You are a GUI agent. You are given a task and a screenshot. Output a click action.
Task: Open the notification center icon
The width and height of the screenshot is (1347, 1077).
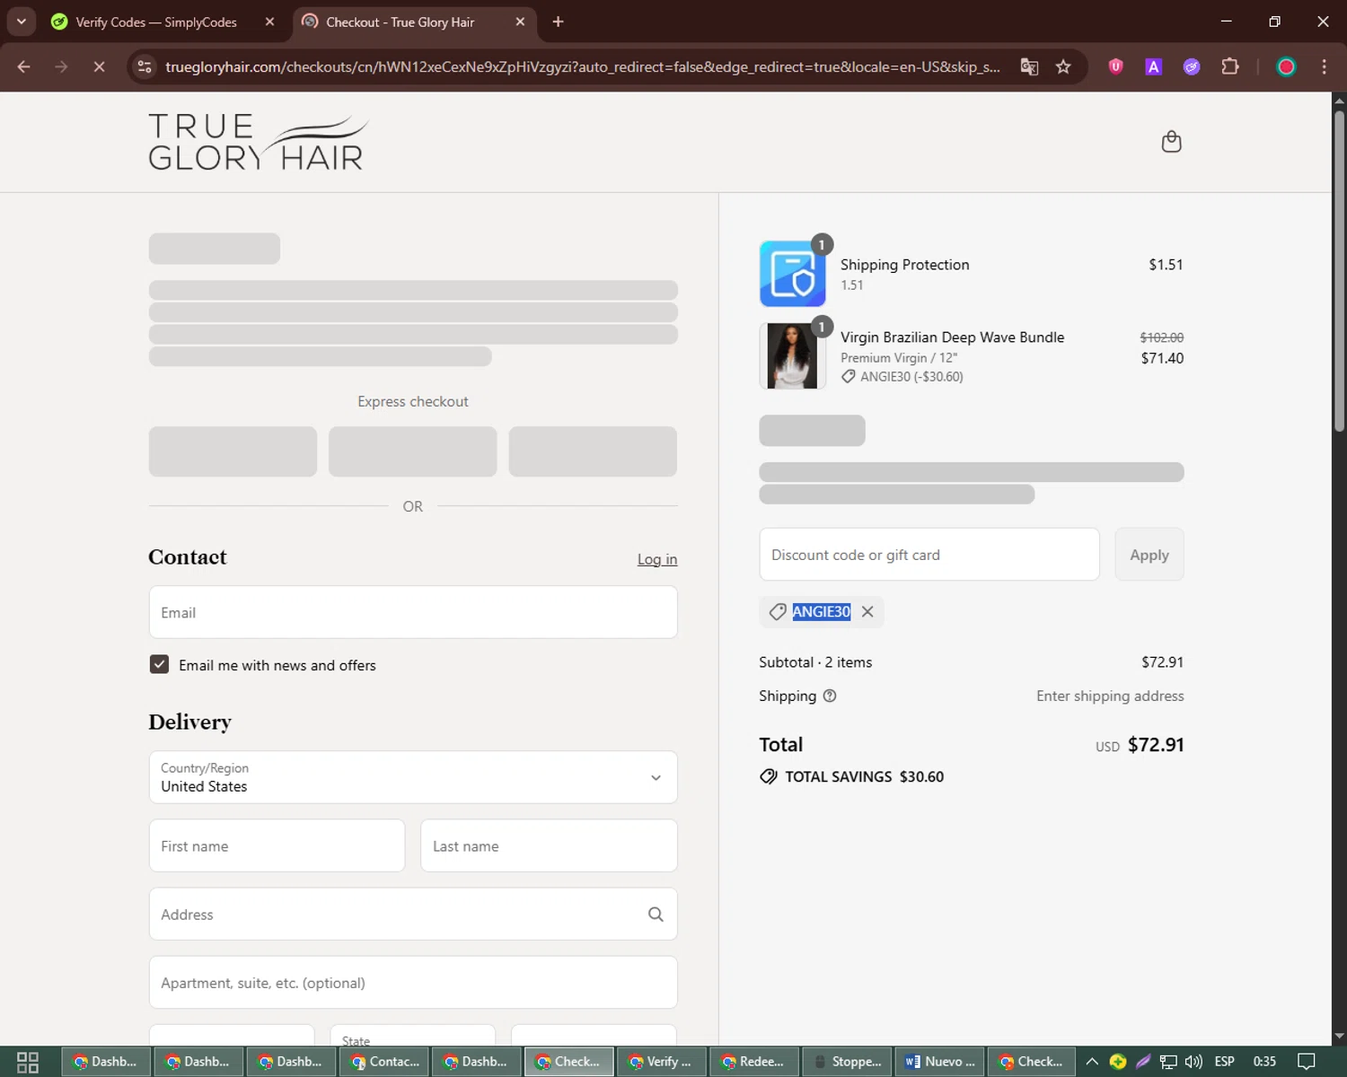(x=1307, y=1062)
